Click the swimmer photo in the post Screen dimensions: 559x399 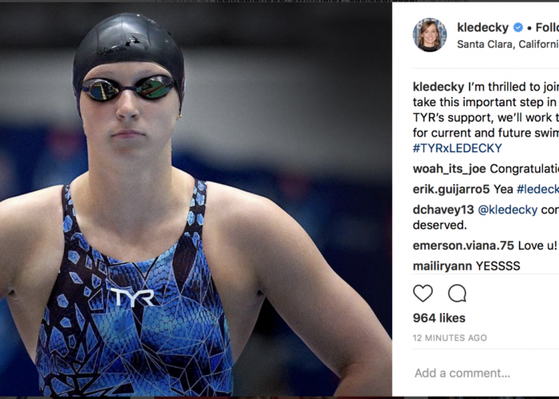pyautogui.click(x=196, y=199)
